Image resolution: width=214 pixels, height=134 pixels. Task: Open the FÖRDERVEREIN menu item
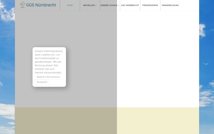150,5
